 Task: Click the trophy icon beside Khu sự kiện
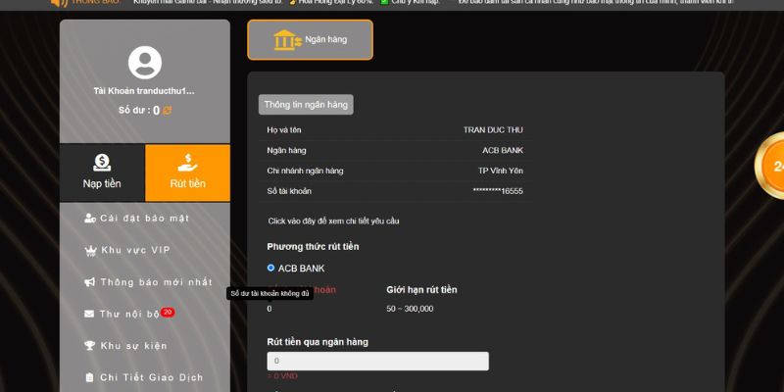[x=90, y=345]
